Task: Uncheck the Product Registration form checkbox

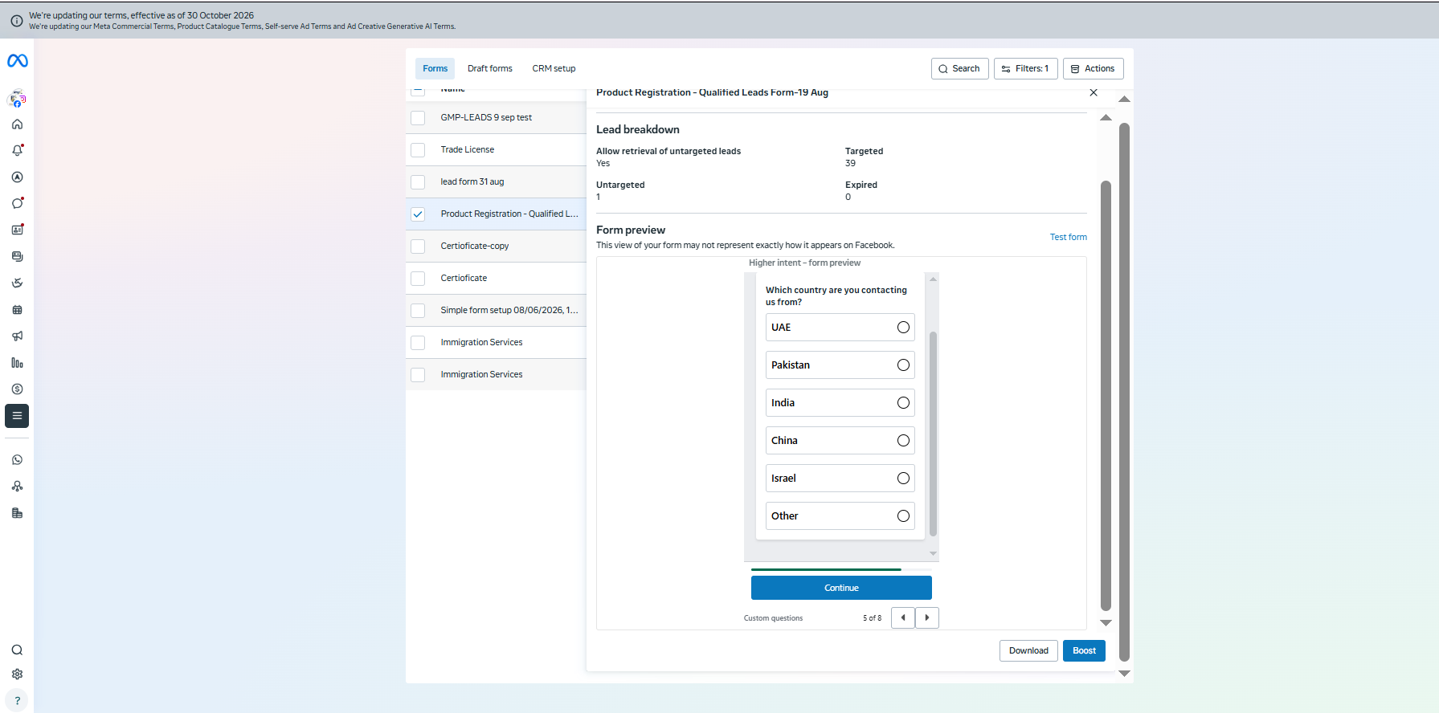Action: (x=418, y=214)
